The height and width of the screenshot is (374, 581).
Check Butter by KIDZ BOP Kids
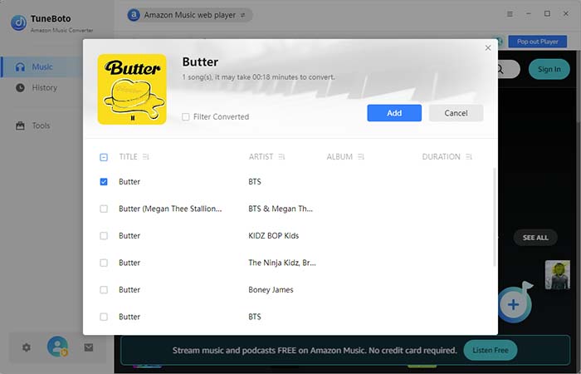(x=104, y=236)
